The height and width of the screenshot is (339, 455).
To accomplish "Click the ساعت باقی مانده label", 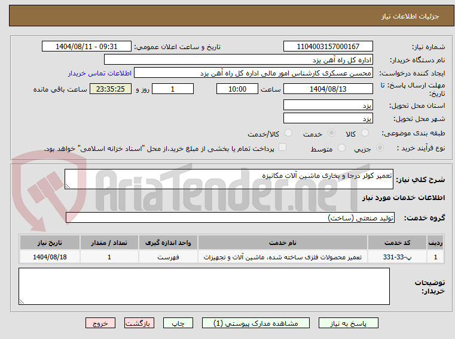I will (60, 89).
